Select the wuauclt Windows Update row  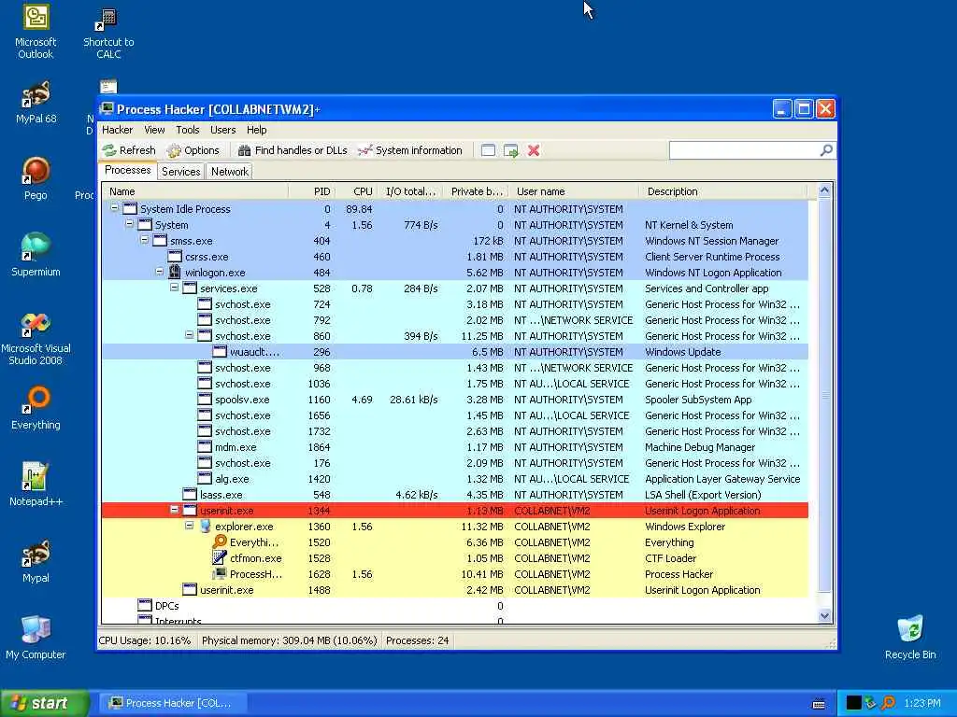pos(455,352)
